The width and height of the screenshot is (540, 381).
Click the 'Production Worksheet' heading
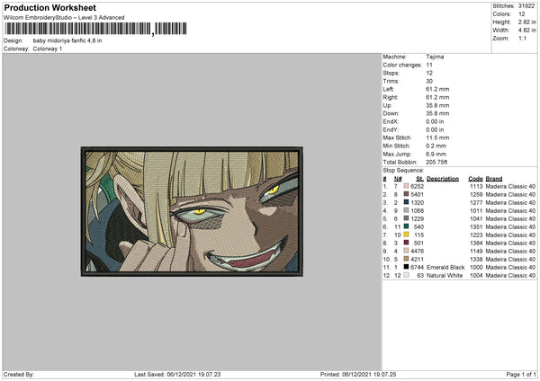pos(49,7)
